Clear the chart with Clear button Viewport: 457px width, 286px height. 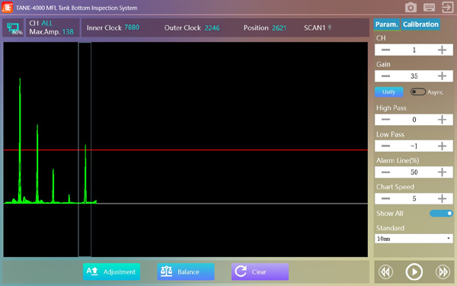(260, 272)
